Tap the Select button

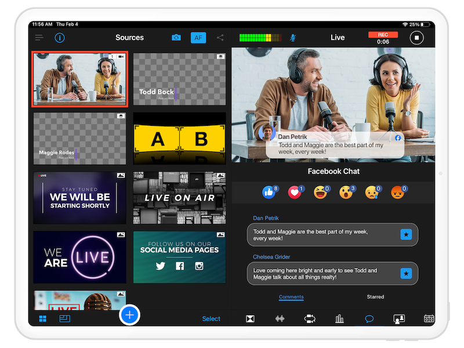click(x=211, y=318)
